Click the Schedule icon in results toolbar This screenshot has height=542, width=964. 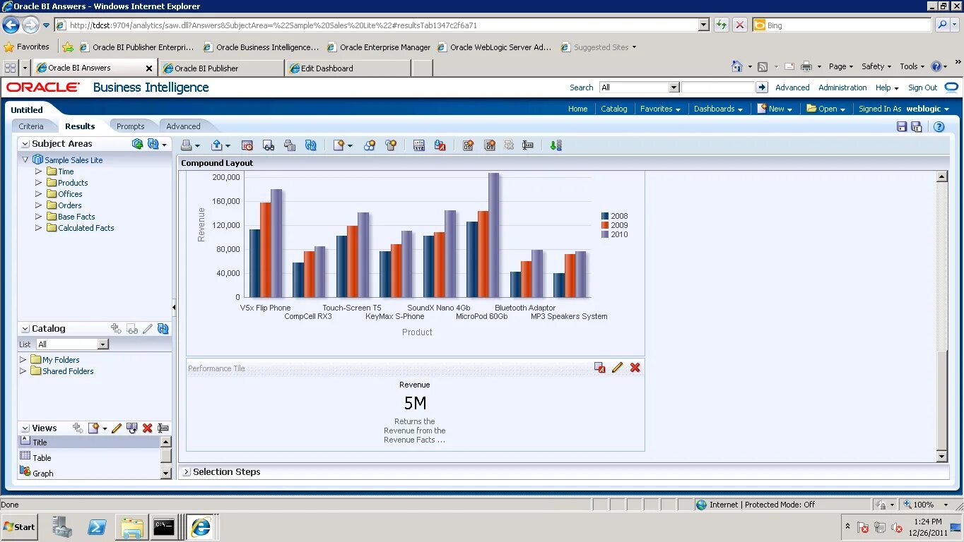pos(247,145)
